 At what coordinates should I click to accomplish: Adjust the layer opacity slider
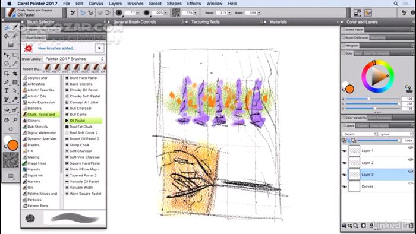point(379,140)
